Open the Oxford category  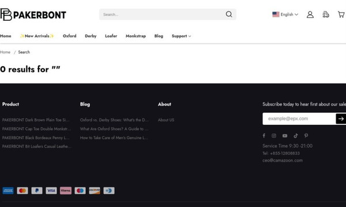(70, 36)
